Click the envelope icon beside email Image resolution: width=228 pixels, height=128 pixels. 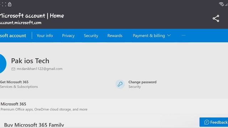13,69
